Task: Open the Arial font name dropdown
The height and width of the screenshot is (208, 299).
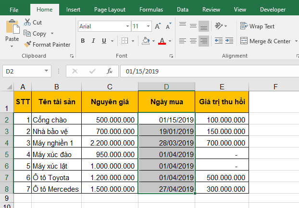Action: [126, 26]
